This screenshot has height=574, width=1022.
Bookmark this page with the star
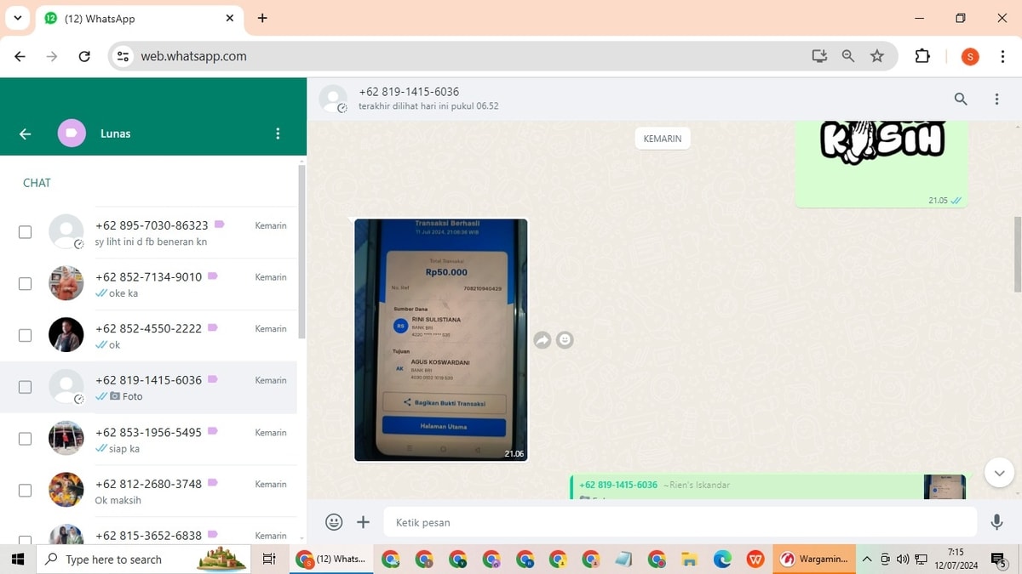pos(877,56)
